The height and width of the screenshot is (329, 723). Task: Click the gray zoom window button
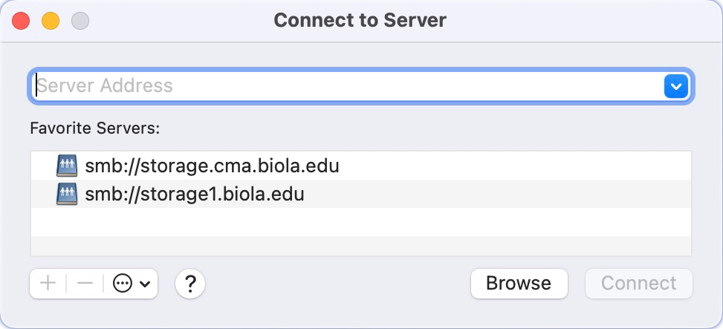point(80,21)
